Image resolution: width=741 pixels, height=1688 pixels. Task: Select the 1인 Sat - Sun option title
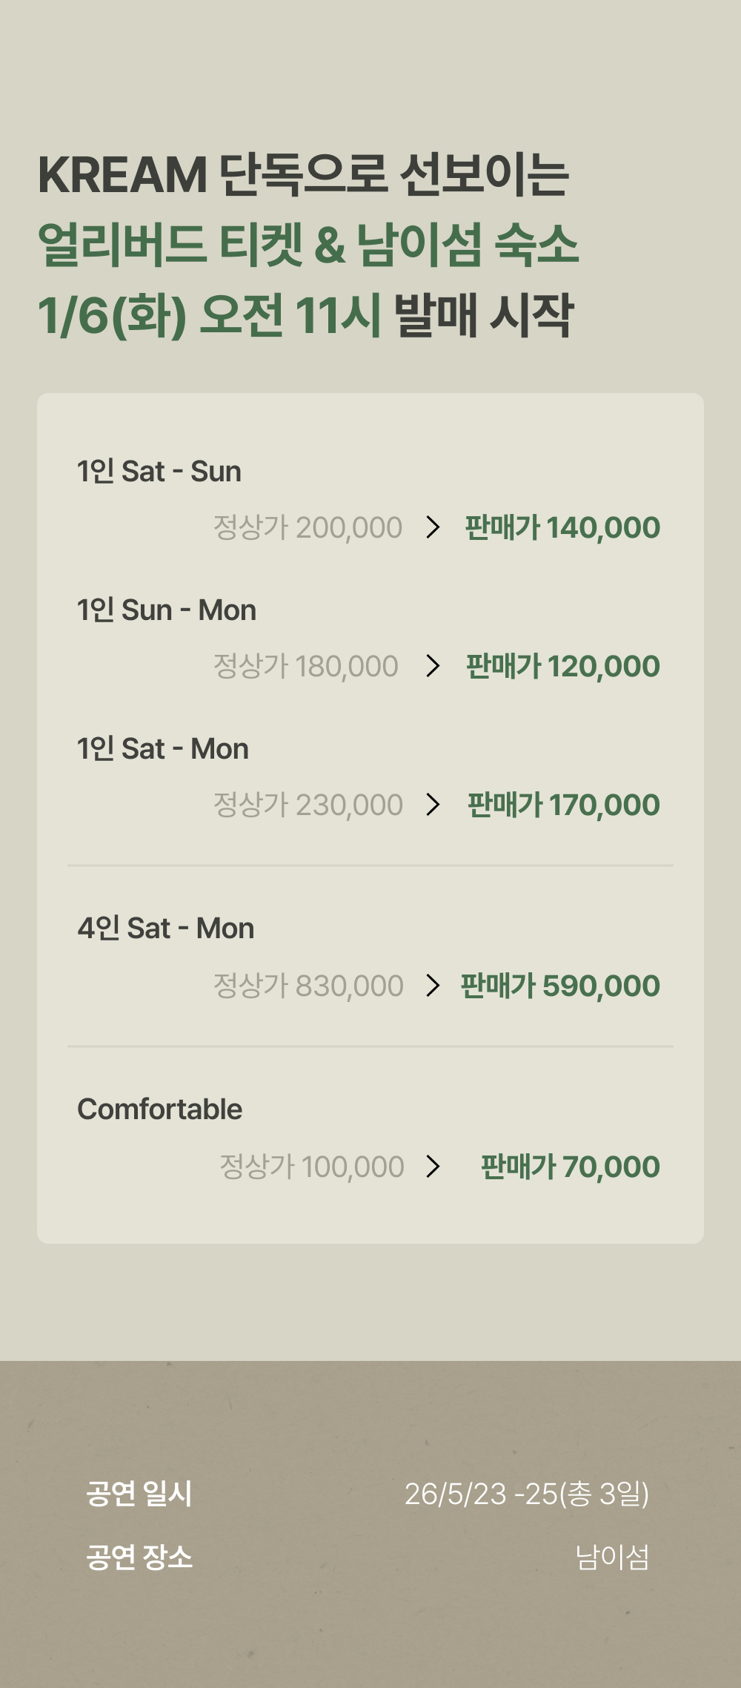click(159, 472)
